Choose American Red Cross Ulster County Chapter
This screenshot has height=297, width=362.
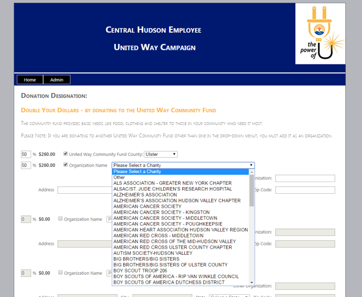[x=180, y=247]
